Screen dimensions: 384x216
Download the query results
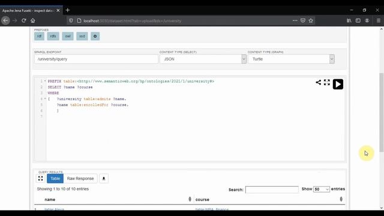[x=104, y=179]
